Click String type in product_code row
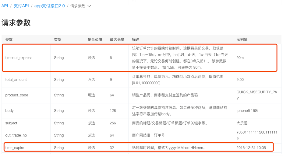This screenshot has width=283, height=156. pos(59,95)
